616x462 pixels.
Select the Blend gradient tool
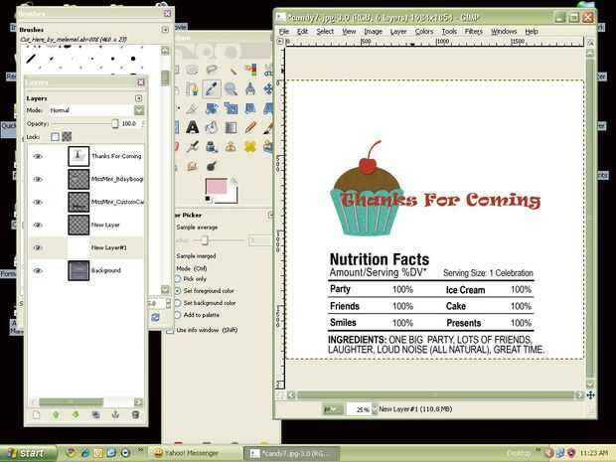point(231,127)
